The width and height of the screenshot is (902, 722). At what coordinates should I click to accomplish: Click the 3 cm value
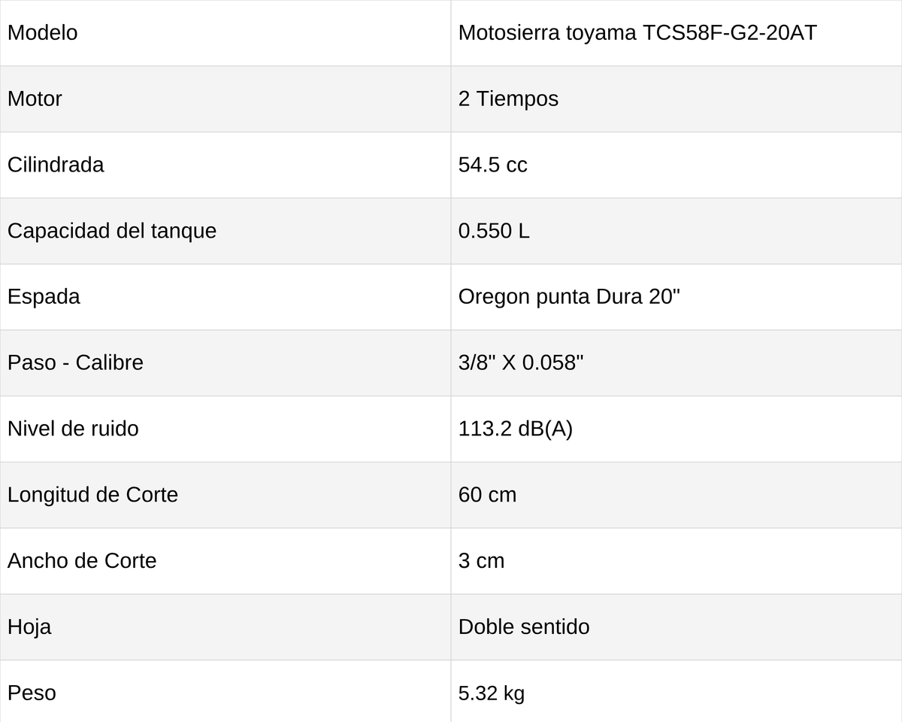point(481,561)
